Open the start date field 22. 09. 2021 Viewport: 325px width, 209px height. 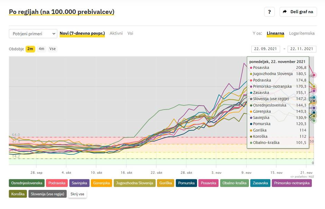266,49
